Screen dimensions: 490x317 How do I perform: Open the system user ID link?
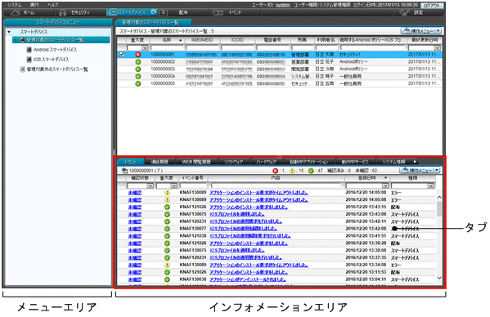tap(282, 5)
